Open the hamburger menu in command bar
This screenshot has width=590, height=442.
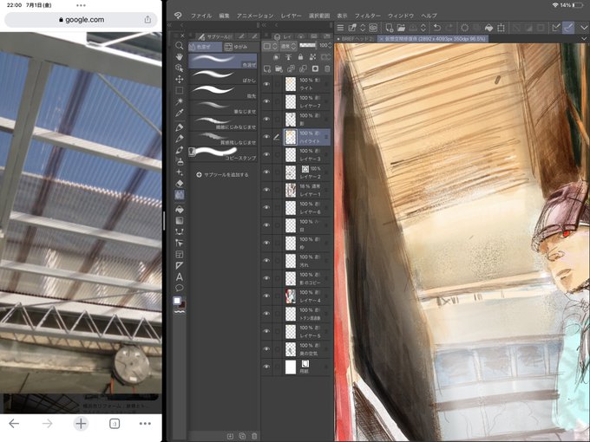340,28
